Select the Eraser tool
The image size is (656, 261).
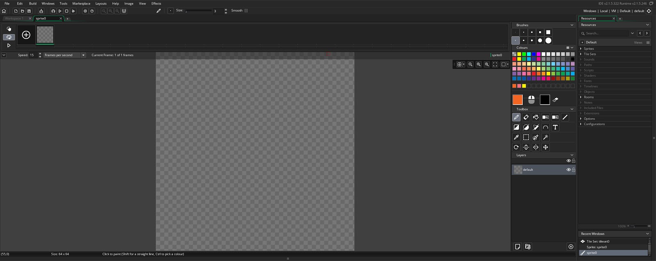point(526,117)
